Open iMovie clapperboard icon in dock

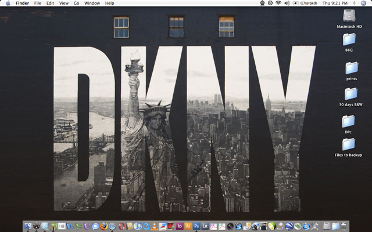tap(238, 227)
